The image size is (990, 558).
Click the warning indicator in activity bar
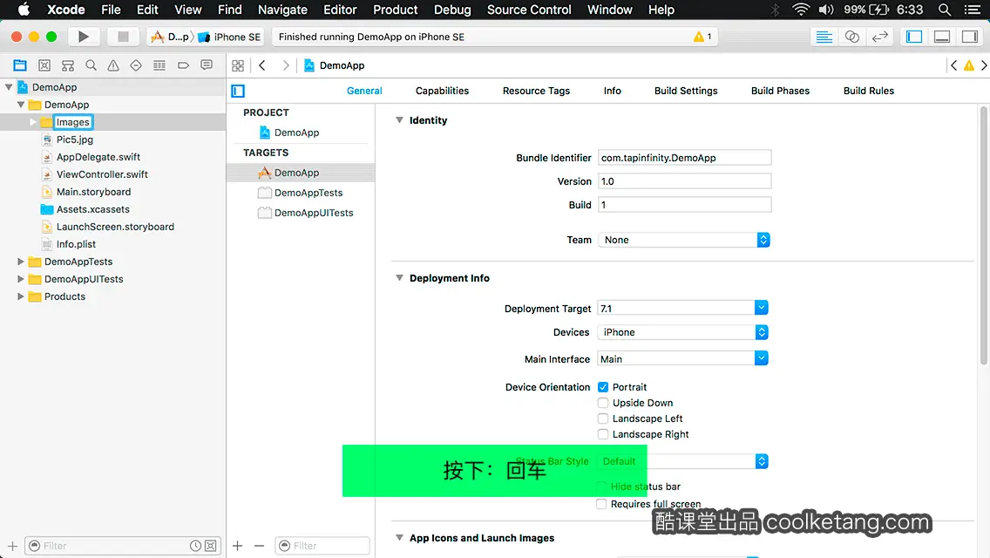(x=702, y=37)
